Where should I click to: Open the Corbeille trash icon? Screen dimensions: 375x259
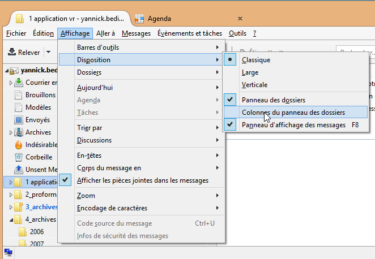[18, 157]
